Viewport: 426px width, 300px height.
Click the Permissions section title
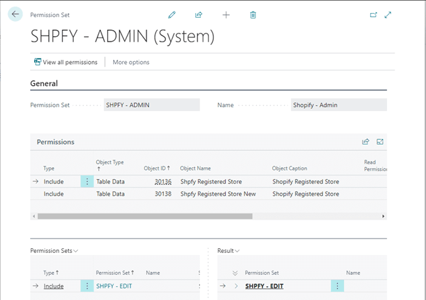pos(55,142)
